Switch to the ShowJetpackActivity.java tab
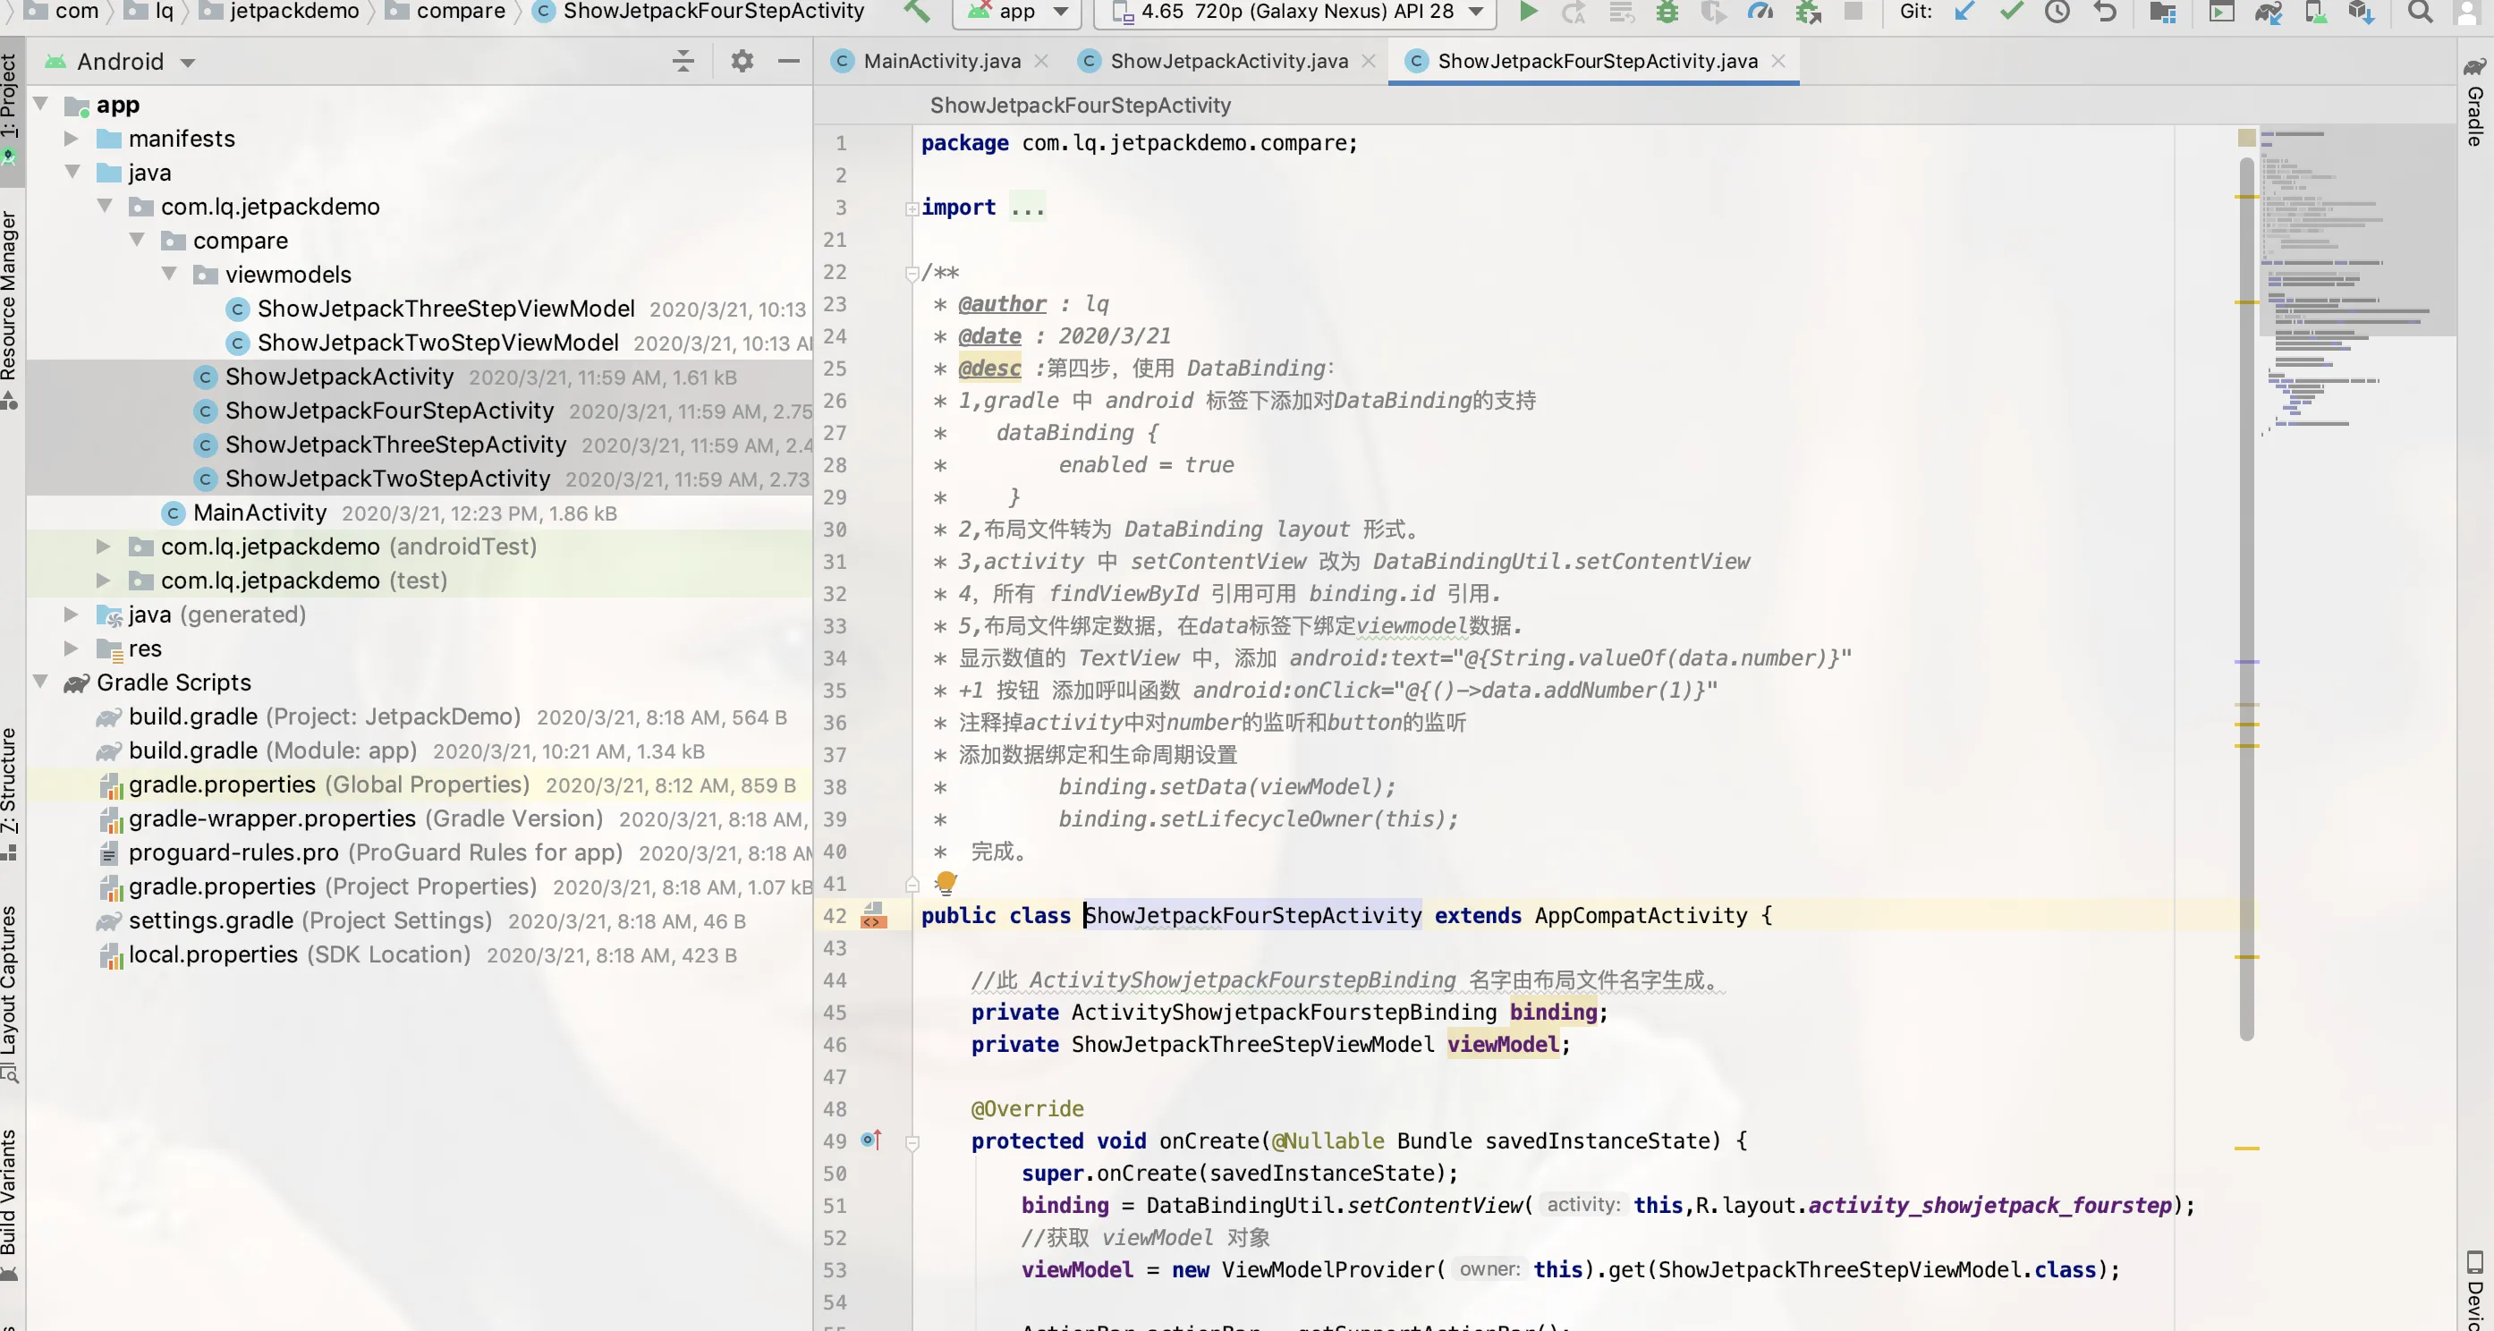The height and width of the screenshot is (1331, 2494). pyautogui.click(x=1227, y=61)
